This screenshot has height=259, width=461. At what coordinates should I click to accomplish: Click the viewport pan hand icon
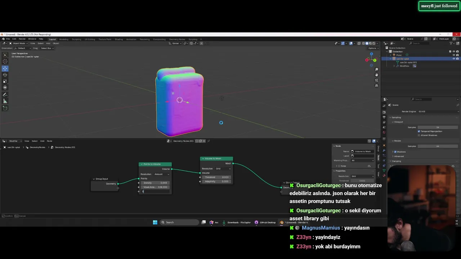coord(376,75)
